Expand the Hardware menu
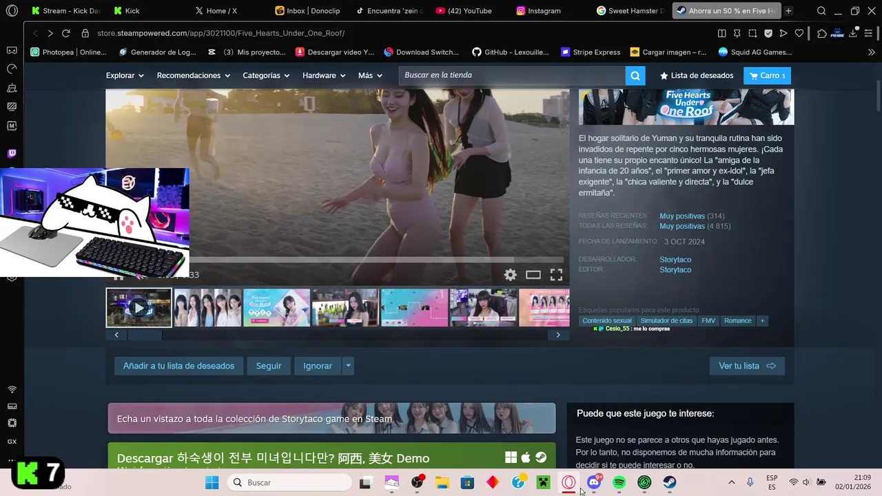Viewport: 882px width, 496px height. [324, 76]
